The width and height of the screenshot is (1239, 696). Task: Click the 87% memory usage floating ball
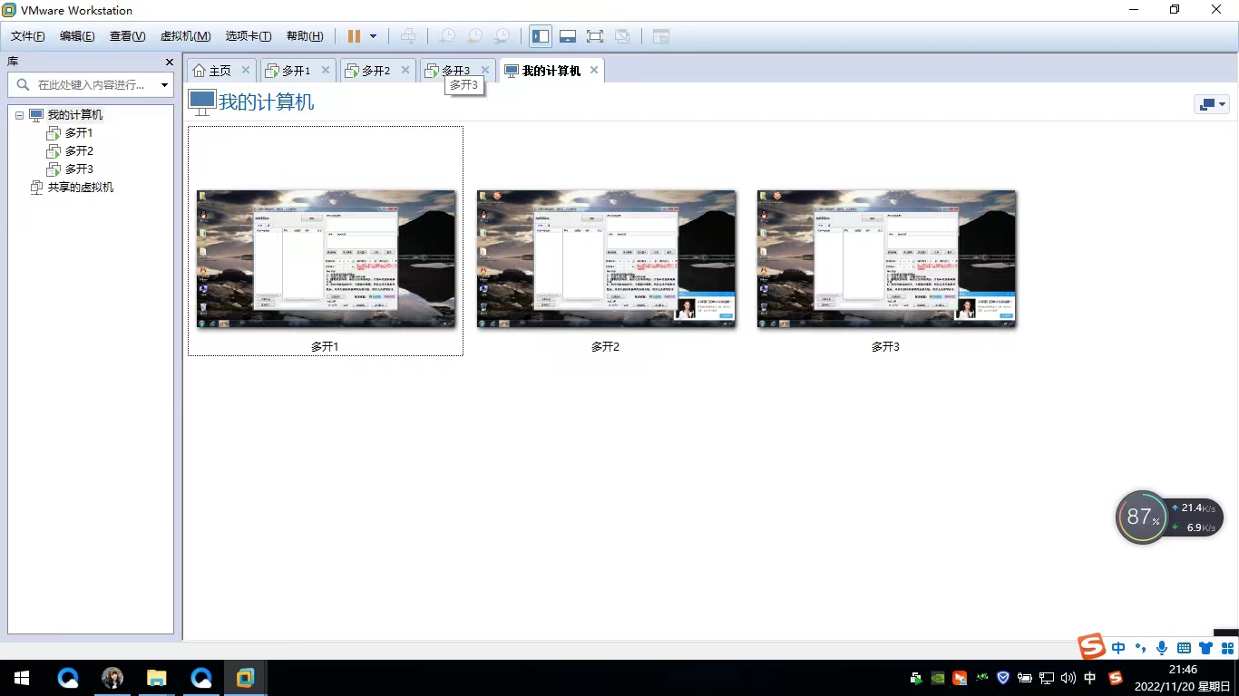click(1142, 517)
